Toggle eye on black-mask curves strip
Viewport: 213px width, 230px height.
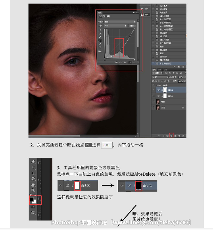click(x=122, y=186)
